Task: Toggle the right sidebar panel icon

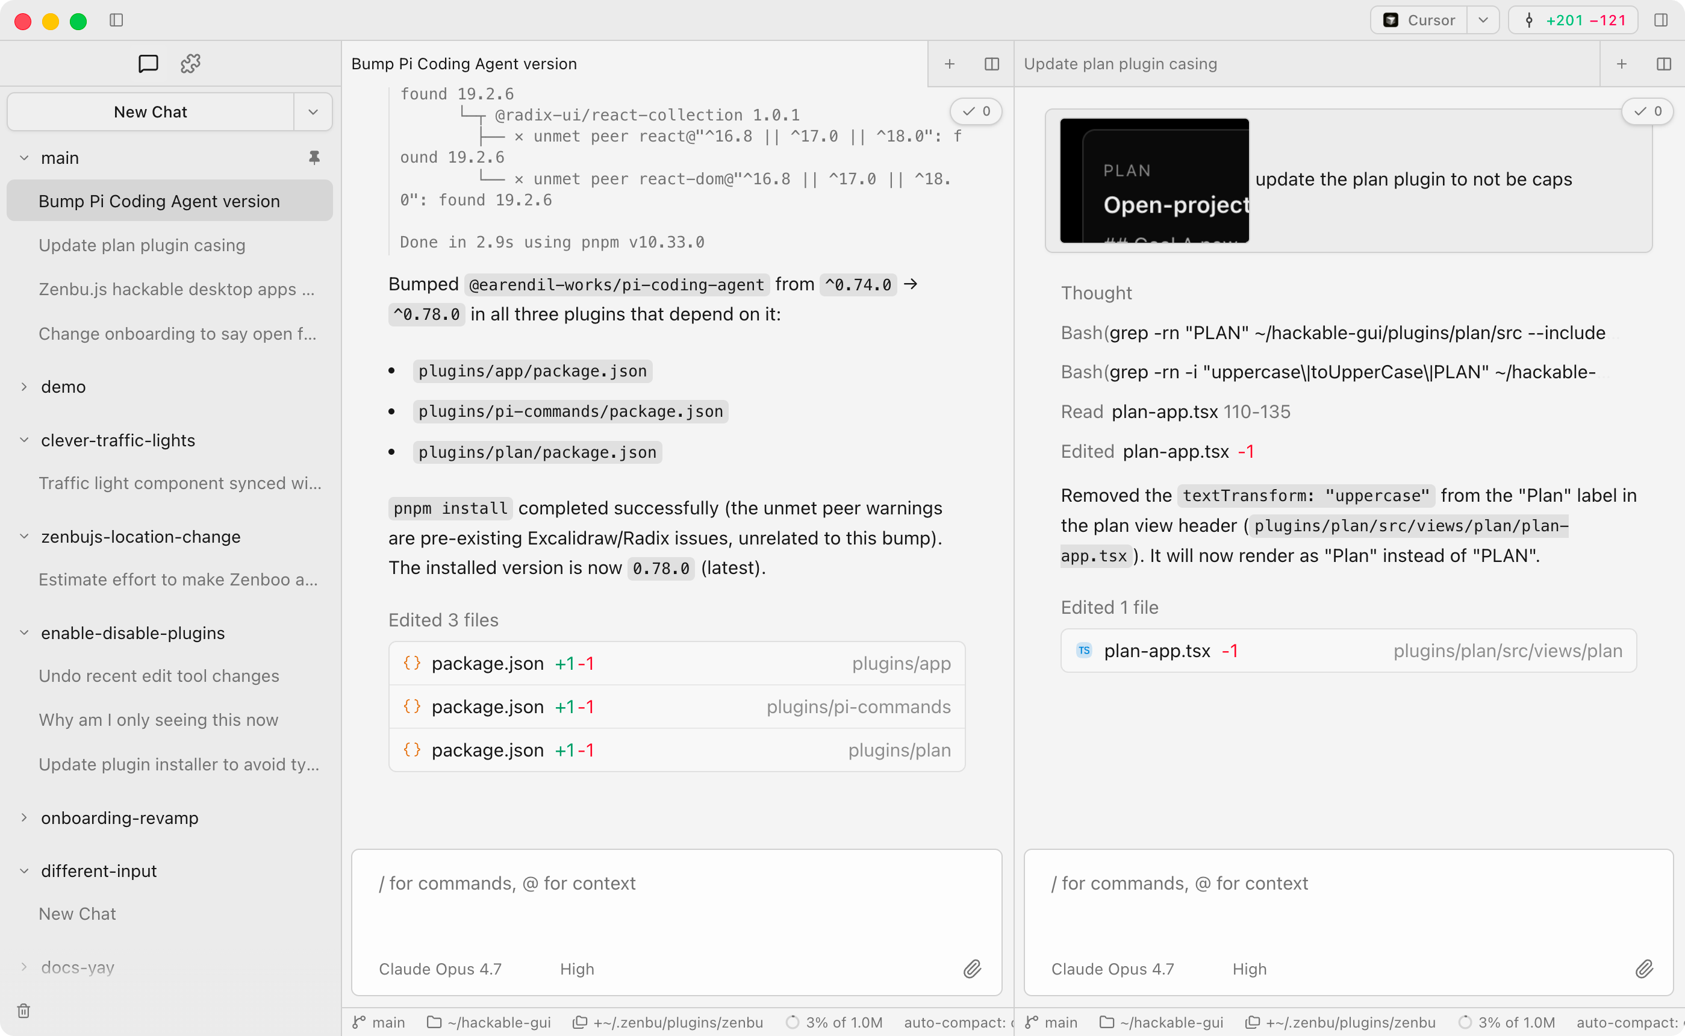Action: pyautogui.click(x=1661, y=20)
